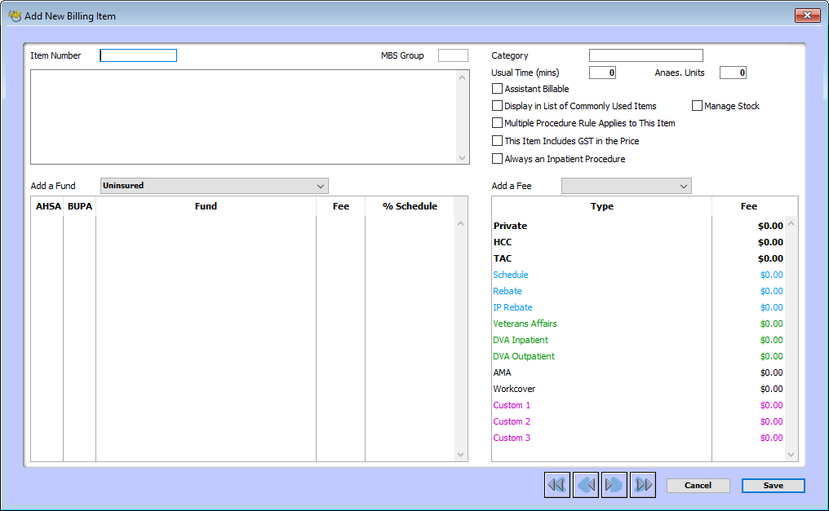Screen dimensions: 829x511
Task: Go to the next record
Action: click(x=614, y=485)
